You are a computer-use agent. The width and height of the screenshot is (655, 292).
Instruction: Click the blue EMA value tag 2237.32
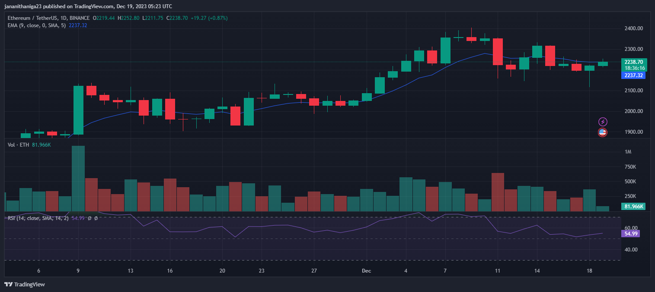tap(633, 75)
